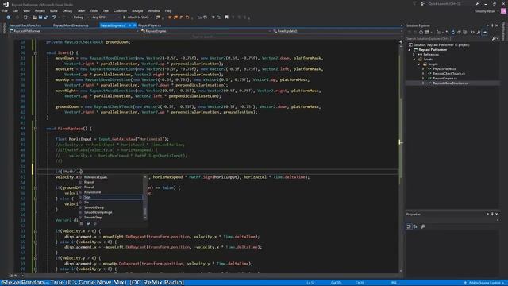This screenshot has width=508, height=286.
Task: Open the Build menu
Action: tap(54, 10)
